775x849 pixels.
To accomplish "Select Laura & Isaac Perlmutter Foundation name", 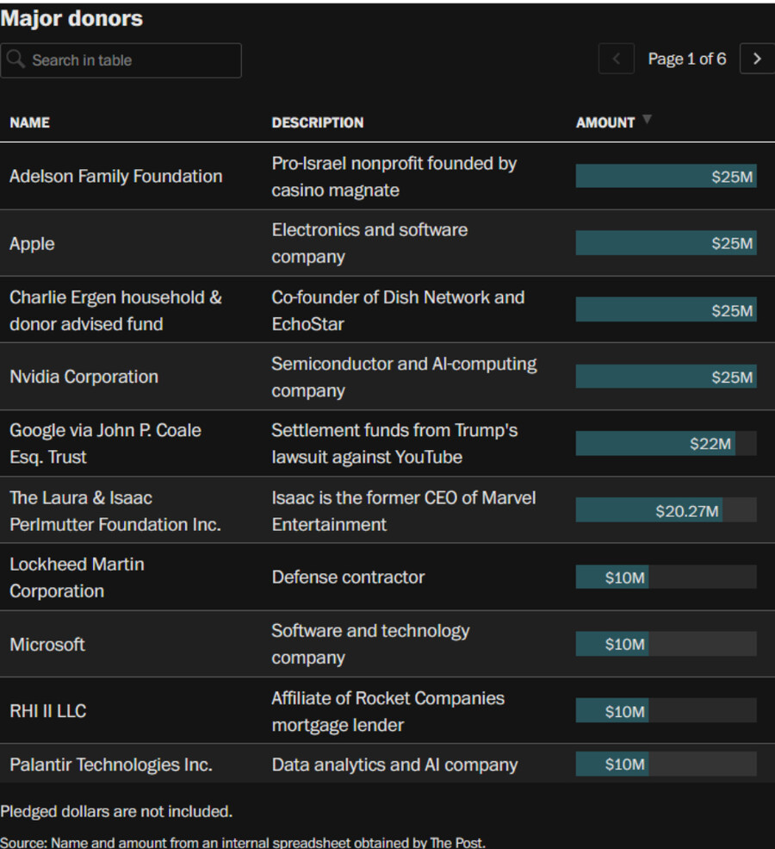I will (115, 510).
